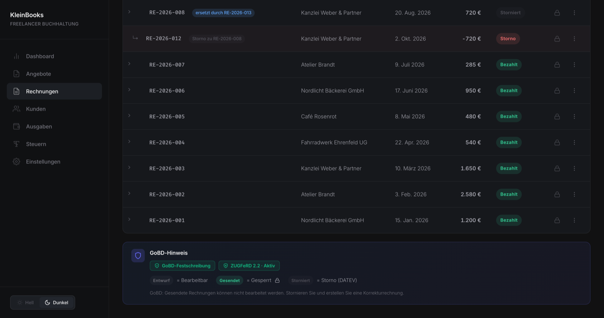Click the Bezahlt status badge for RE-2026-007
This screenshot has width=604, height=318.
[x=509, y=65]
